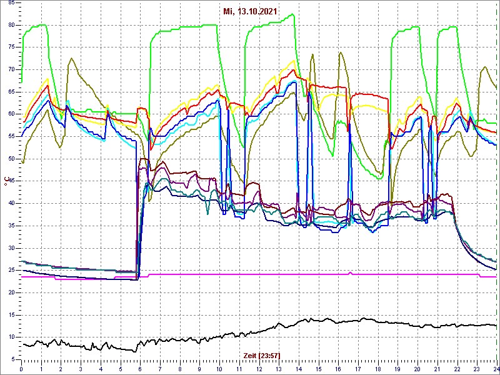This screenshot has width=500, height=375.
Task: Click hour 22 on the time axis
Action: pos(457,369)
